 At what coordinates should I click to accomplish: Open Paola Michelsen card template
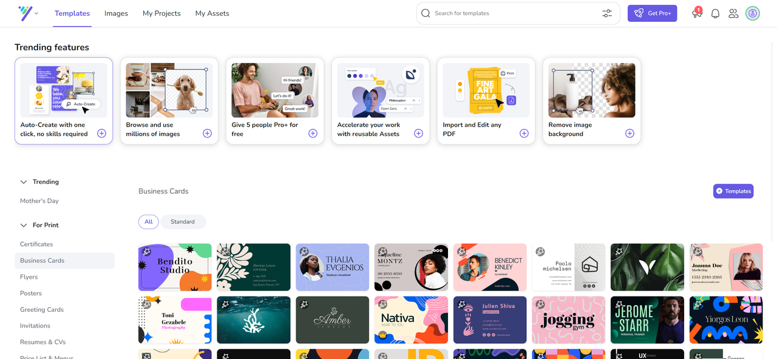(569, 267)
